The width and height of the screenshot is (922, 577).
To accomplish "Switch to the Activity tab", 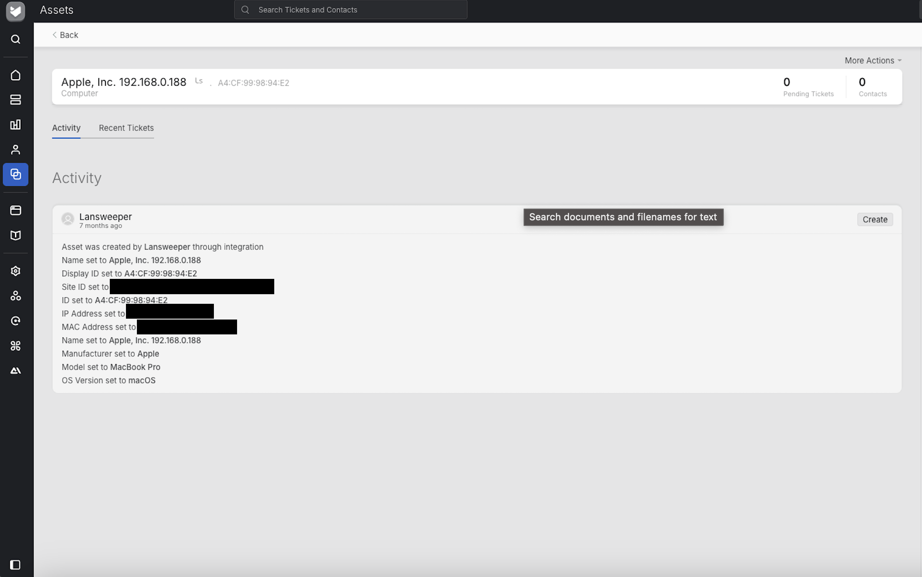I will (66, 128).
